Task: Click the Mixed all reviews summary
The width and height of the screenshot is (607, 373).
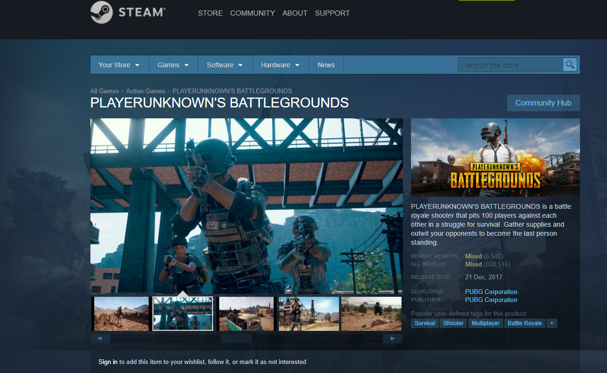Action: [473, 264]
